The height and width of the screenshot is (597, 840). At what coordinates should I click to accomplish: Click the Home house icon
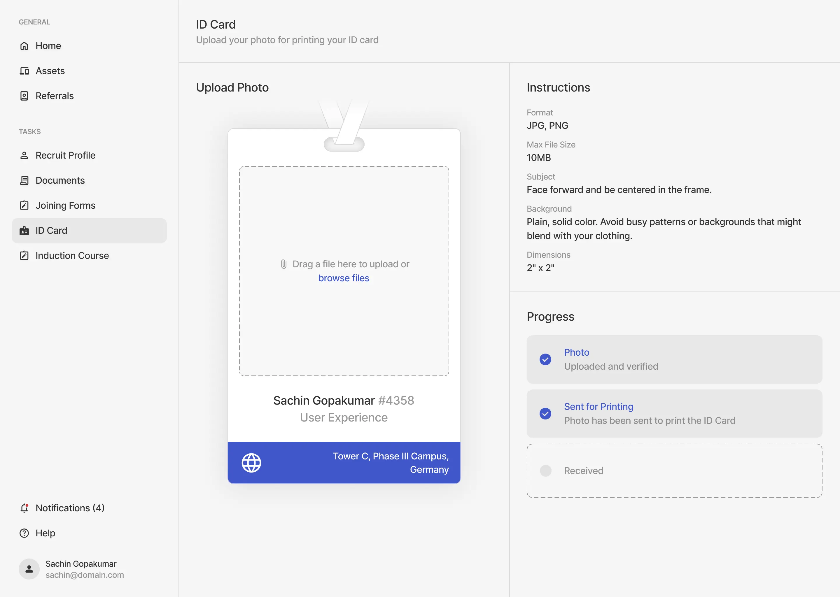pos(24,46)
